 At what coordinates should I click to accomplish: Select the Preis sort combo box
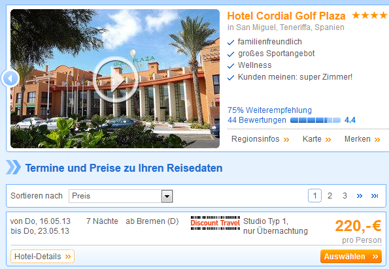point(120,196)
